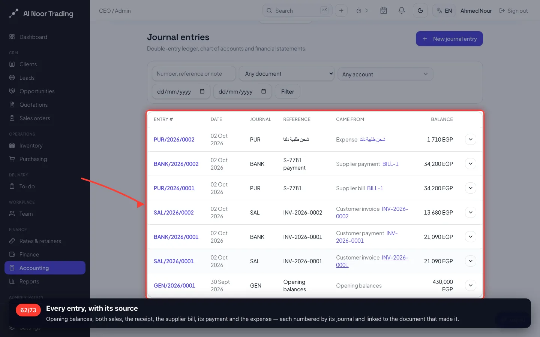The height and width of the screenshot is (337, 540).
Task: Open the Any account dropdown
Action: (x=385, y=74)
